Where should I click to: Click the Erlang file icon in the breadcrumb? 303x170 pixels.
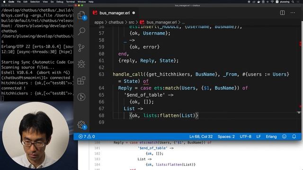click(142, 22)
